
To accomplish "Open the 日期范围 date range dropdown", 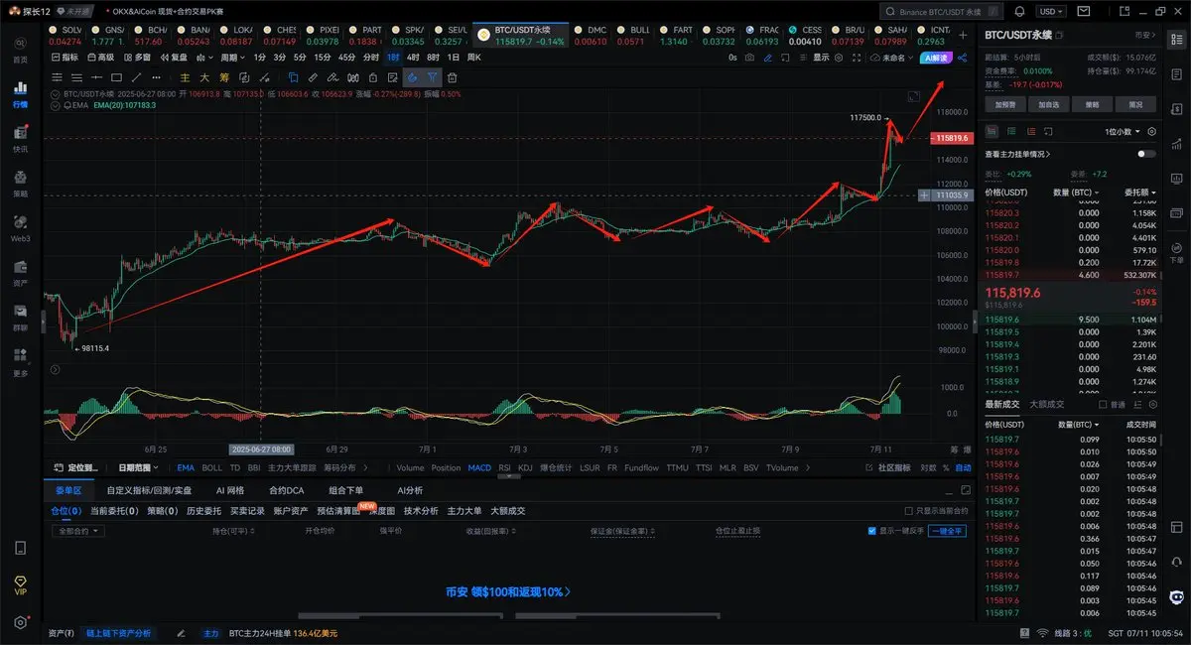I will tap(140, 467).
